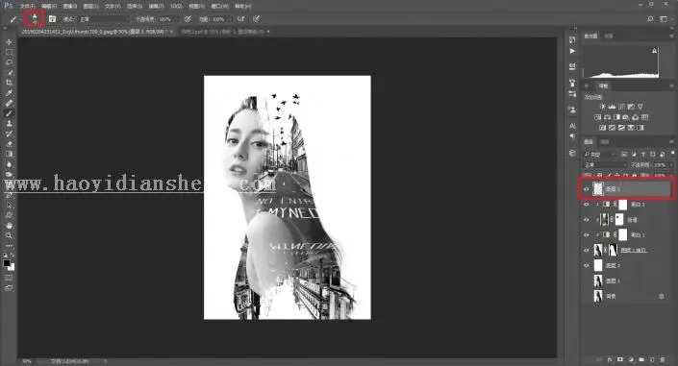The height and width of the screenshot is (366, 678).
Task: Toggle pressure for opacity icon
Action: (188, 19)
